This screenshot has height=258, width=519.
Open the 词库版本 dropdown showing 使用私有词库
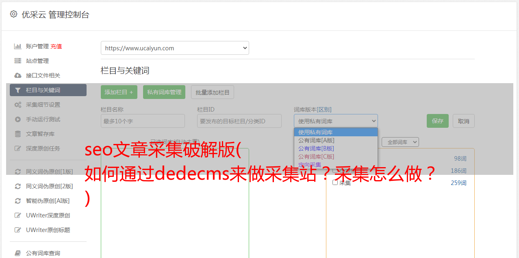pos(336,121)
